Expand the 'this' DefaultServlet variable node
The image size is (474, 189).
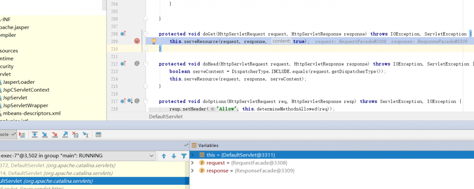(x=193, y=155)
